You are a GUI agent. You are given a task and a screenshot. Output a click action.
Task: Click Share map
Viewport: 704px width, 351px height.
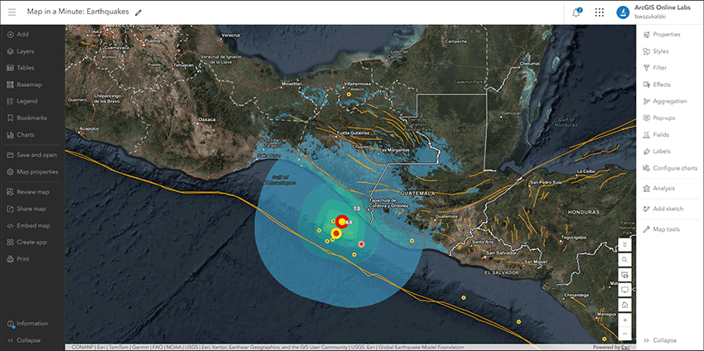pyautogui.click(x=26, y=209)
